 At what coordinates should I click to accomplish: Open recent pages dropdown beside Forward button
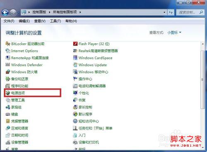(x=19, y=12)
